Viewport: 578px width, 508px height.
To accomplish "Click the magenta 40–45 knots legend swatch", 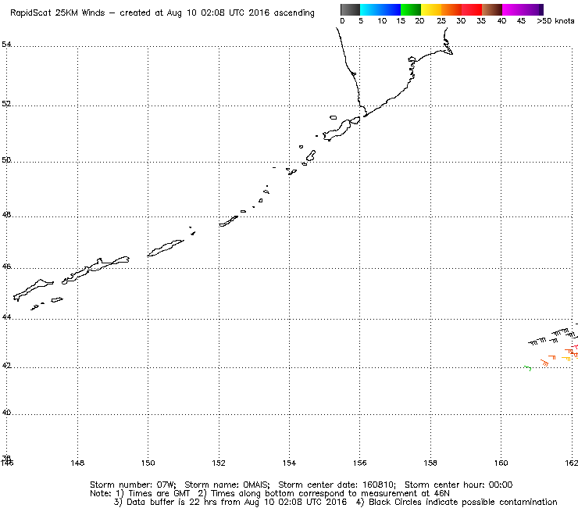I will point(512,9).
